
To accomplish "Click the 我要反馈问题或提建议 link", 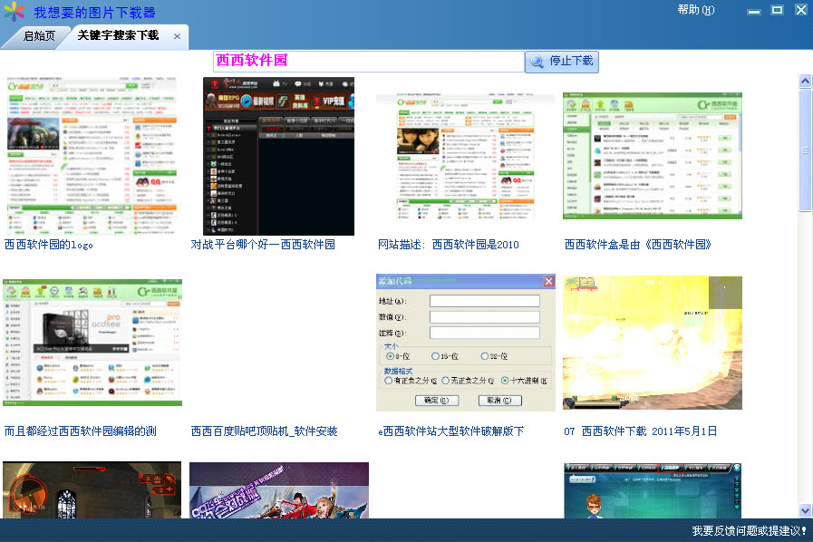I will [749, 531].
